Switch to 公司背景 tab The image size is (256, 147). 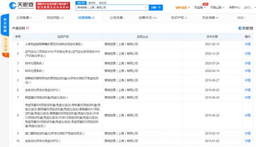tap(24, 18)
